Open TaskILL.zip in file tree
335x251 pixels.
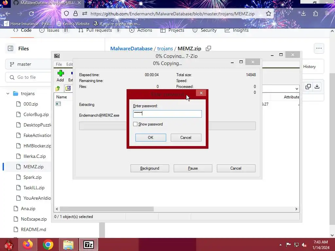click(34, 188)
